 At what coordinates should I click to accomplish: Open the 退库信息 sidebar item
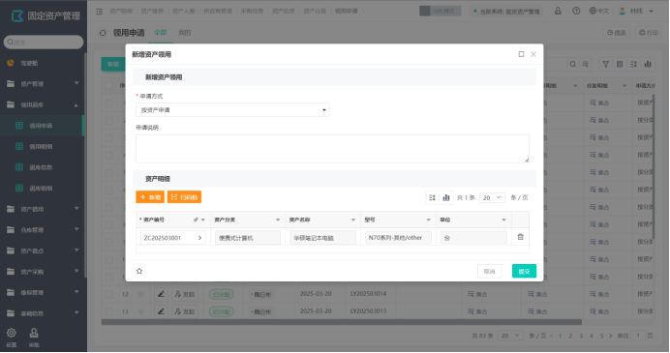click(42, 167)
